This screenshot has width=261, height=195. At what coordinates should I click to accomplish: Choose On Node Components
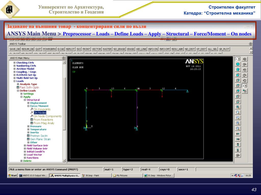pyautogui.click(x=48, y=116)
